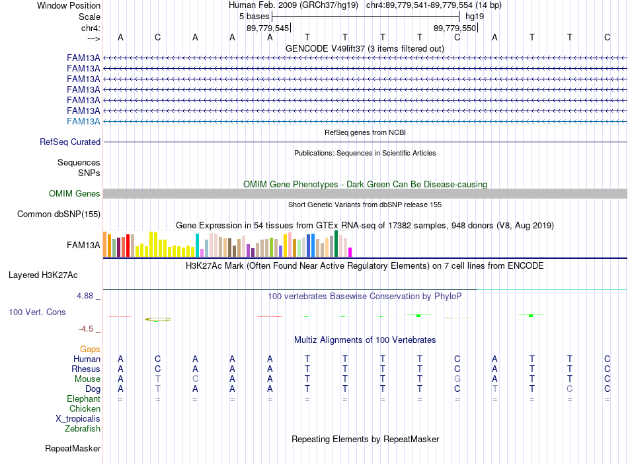Click the light blue FAM13A transcript label
Screen dimensions: 628x464
click(x=83, y=122)
